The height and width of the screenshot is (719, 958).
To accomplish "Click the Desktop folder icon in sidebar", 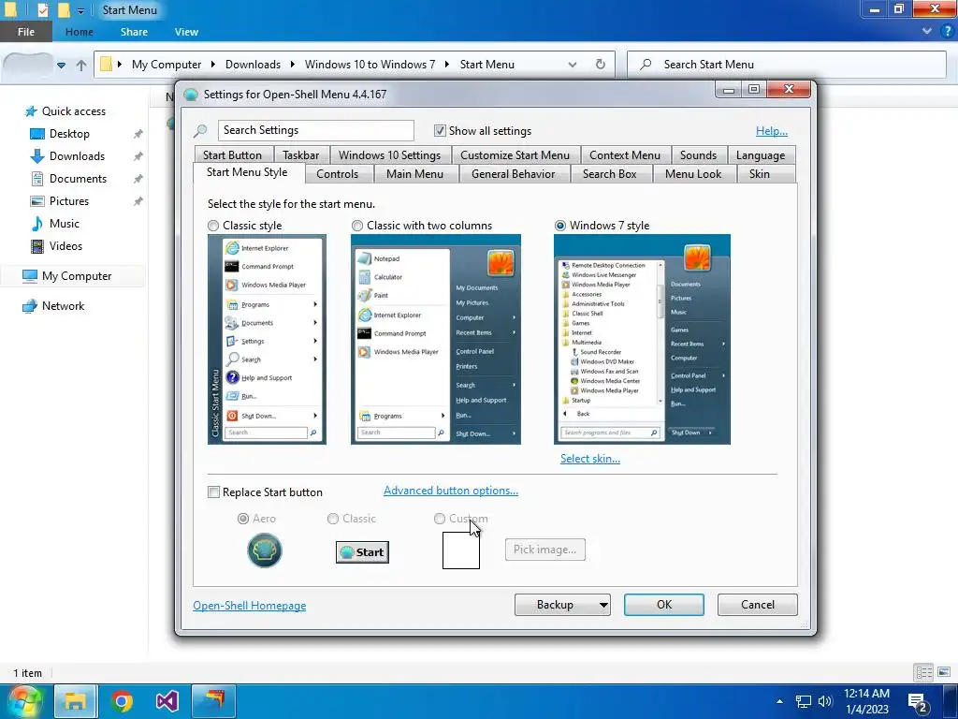I will (x=37, y=134).
